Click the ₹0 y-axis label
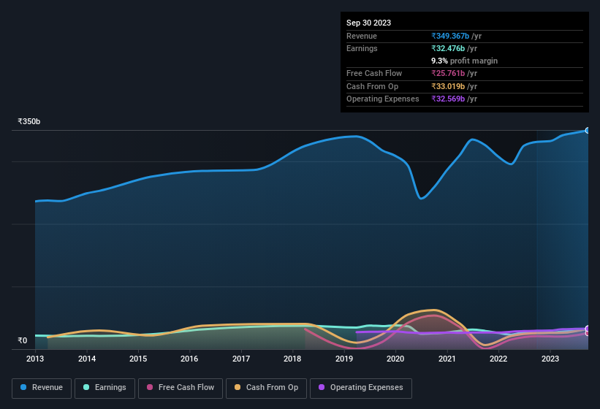This screenshot has width=600, height=409. pos(22,340)
